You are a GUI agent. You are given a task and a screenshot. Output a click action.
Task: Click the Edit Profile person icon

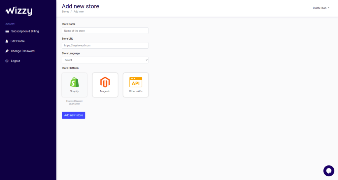coord(7,41)
